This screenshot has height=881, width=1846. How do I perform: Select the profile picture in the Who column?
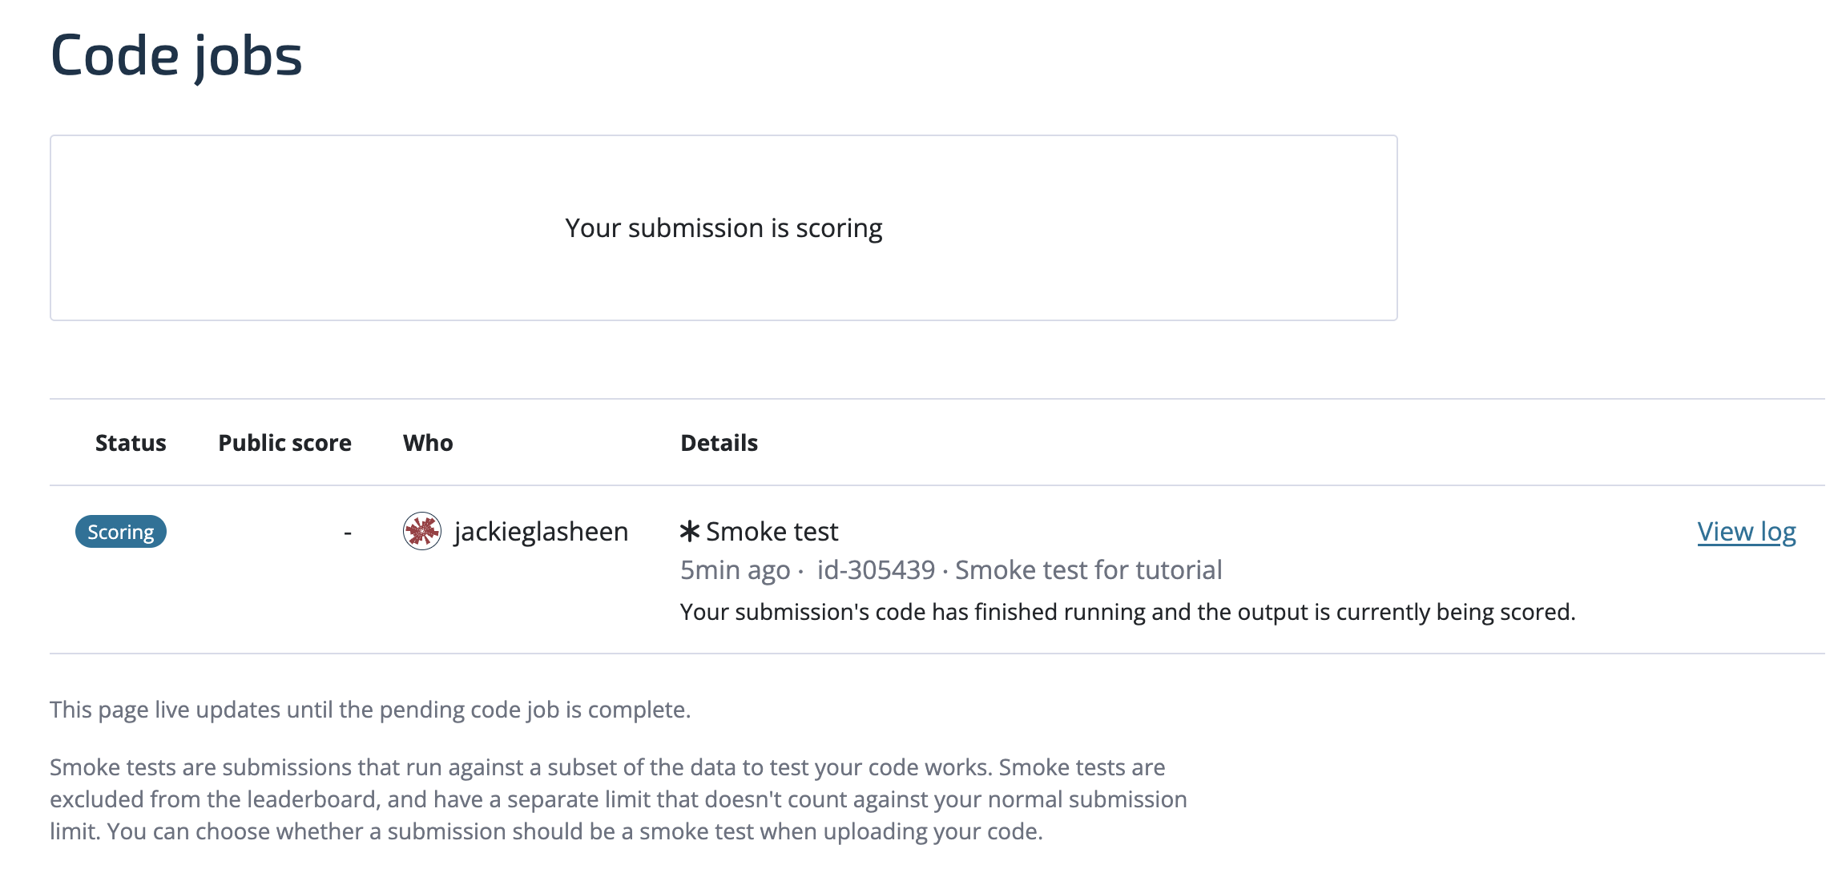tap(422, 531)
